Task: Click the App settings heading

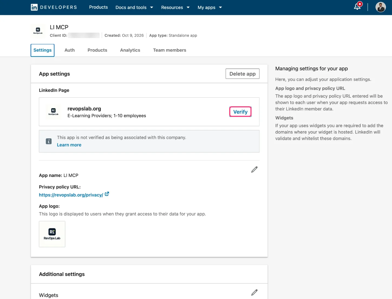Action: pos(54,74)
